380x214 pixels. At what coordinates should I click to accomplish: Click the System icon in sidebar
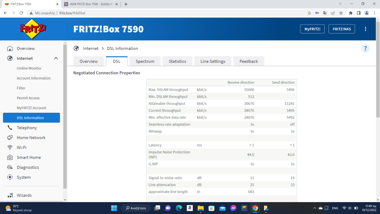click(10, 177)
